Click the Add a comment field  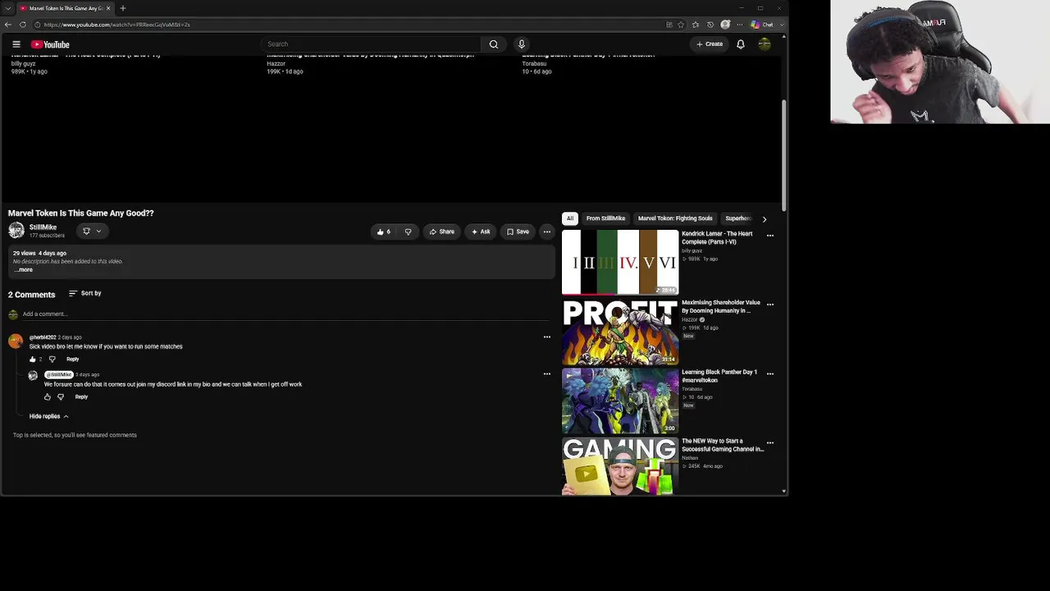287,314
